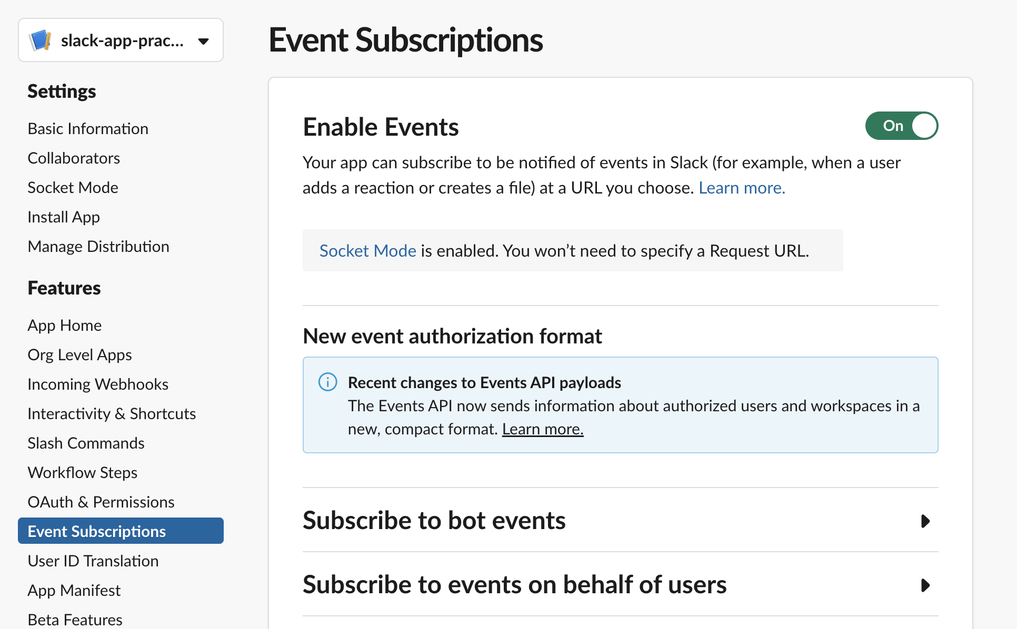The image size is (1017, 629).
Task: Turn off the Enable Events toggle
Action: tap(901, 126)
